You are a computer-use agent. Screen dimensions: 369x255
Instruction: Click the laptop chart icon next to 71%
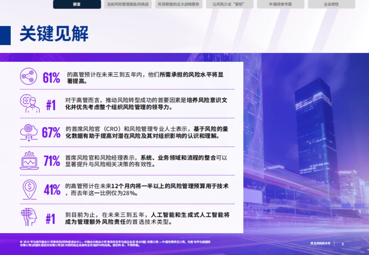29,161
